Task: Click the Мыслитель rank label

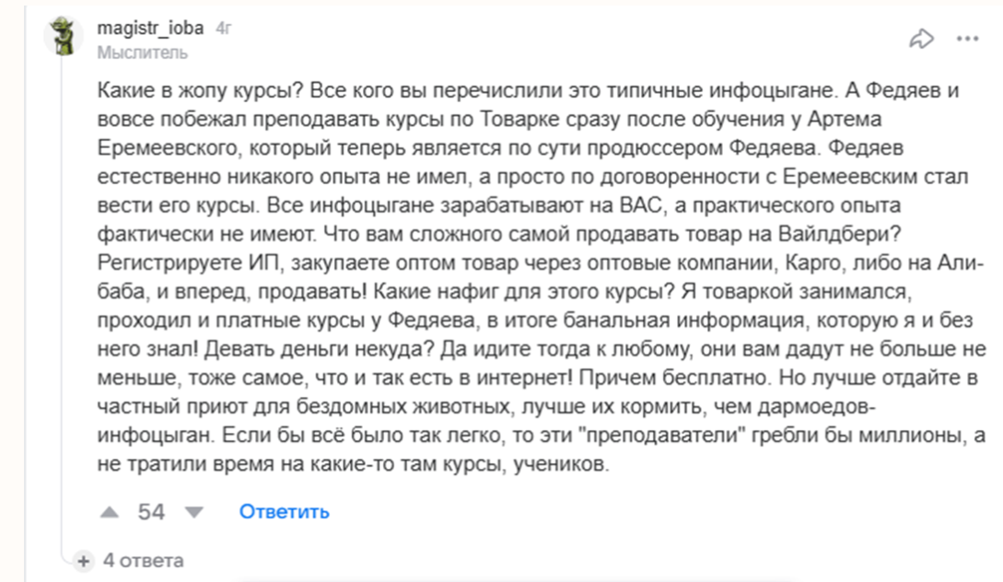Action: (143, 52)
